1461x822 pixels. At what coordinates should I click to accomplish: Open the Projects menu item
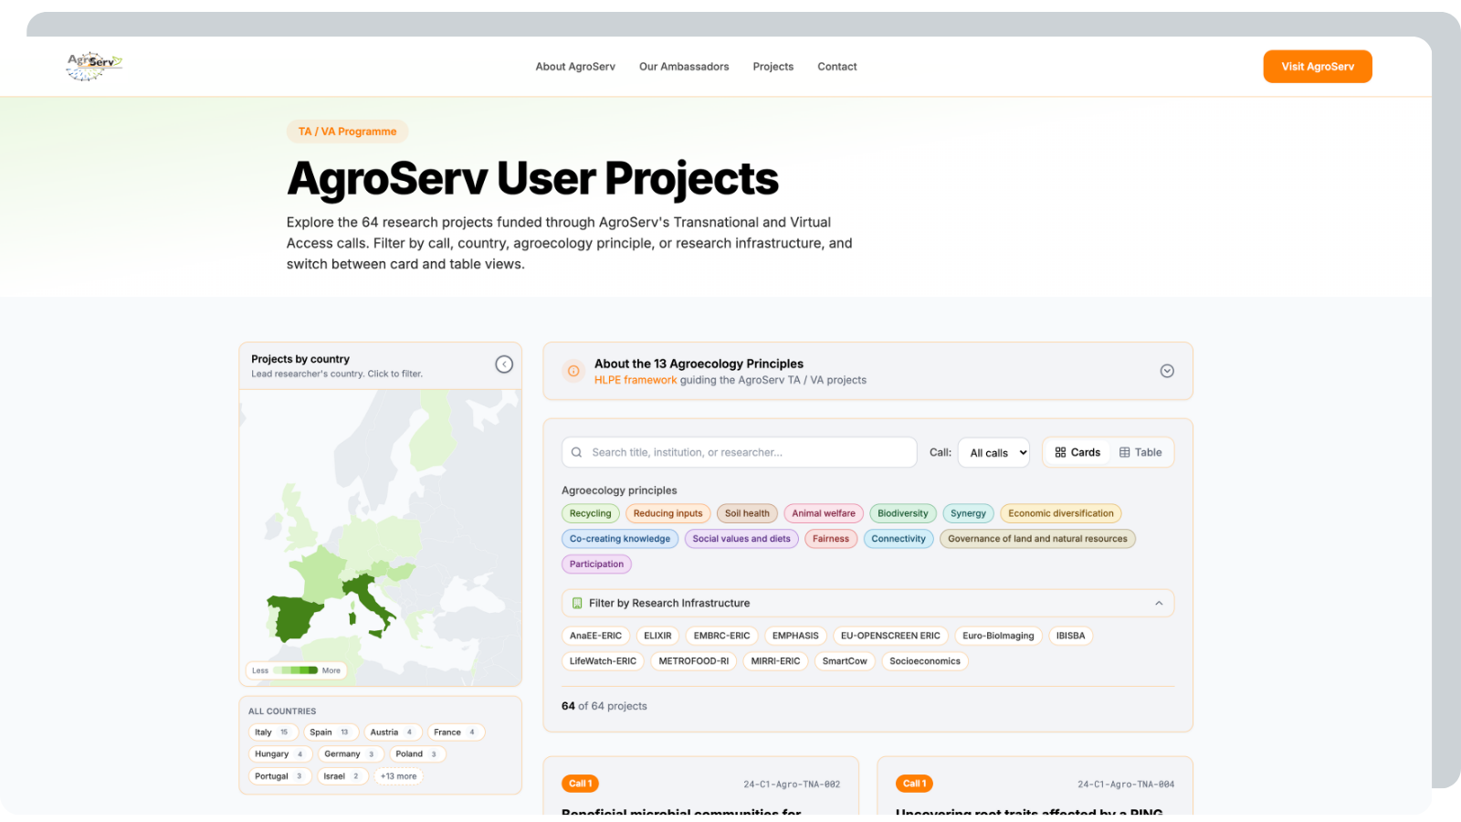(x=773, y=66)
